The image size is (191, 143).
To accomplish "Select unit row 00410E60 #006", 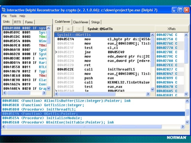I will coord(25,76).
